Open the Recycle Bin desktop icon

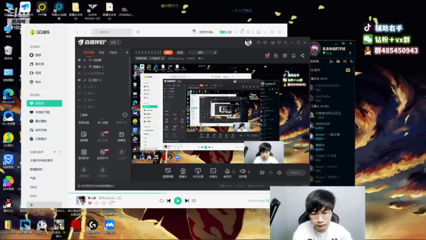pos(8,52)
